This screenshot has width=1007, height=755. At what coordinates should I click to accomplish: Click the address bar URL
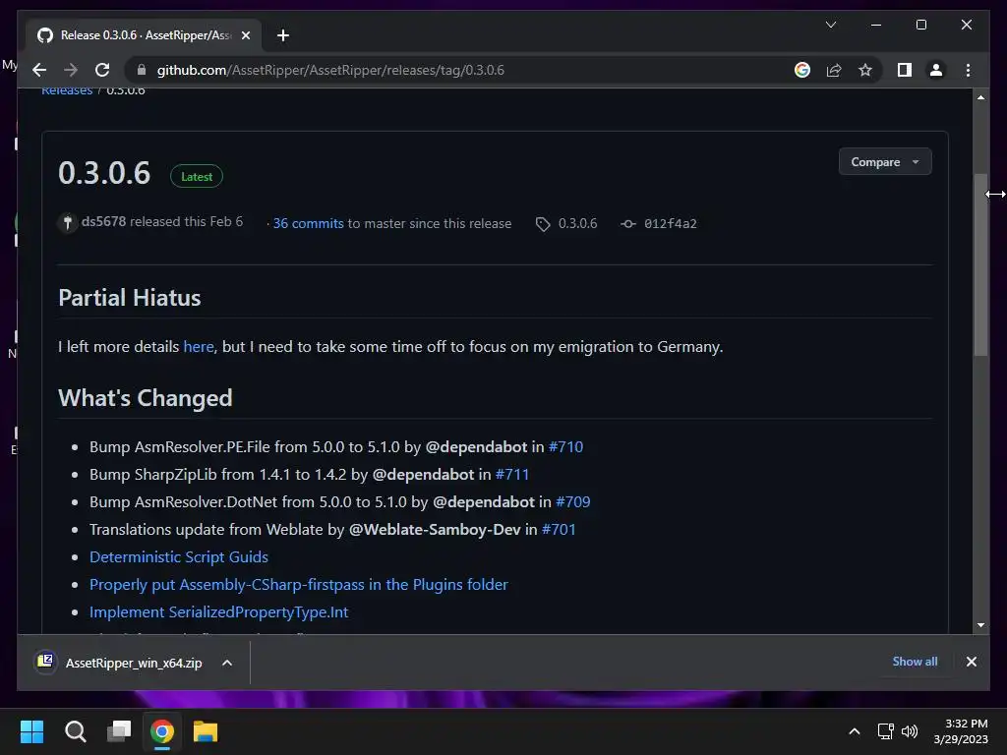pos(330,70)
